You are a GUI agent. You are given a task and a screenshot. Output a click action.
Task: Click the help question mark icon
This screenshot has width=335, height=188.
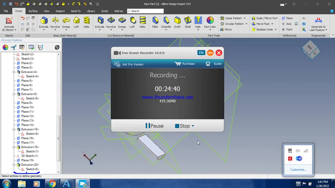(x=332, y=11)
